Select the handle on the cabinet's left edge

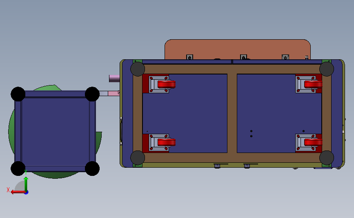coord(121,131)
